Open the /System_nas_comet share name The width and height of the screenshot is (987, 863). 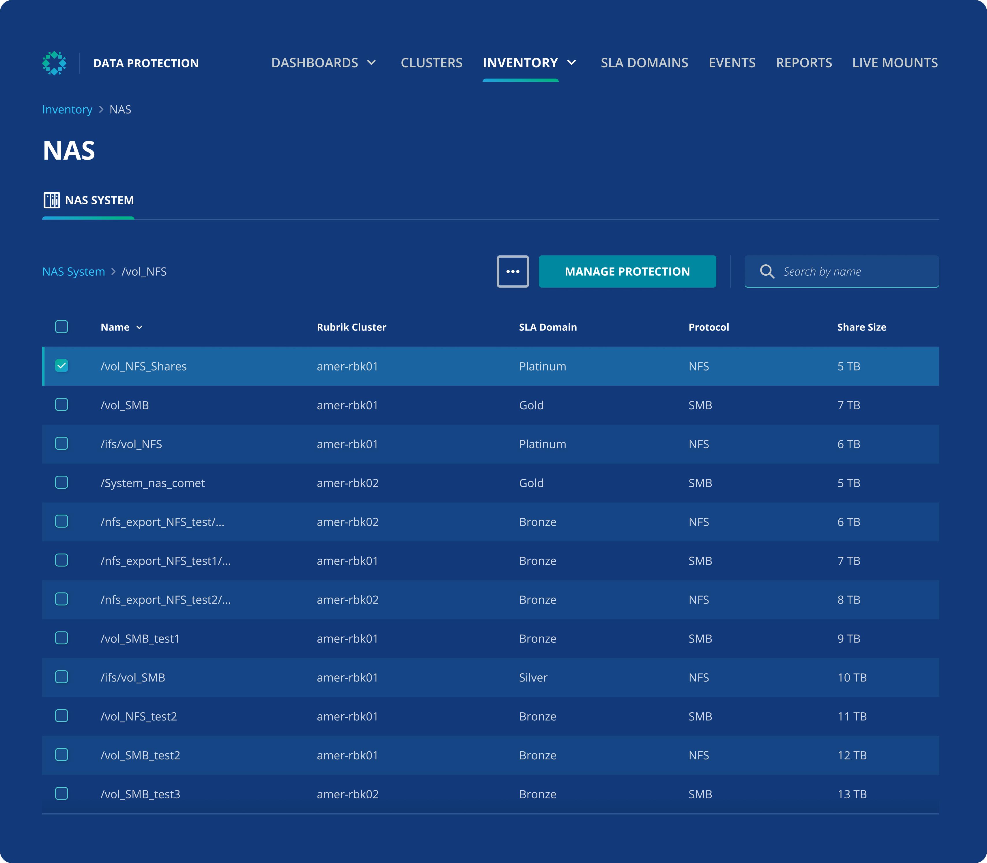coord(153,483)
